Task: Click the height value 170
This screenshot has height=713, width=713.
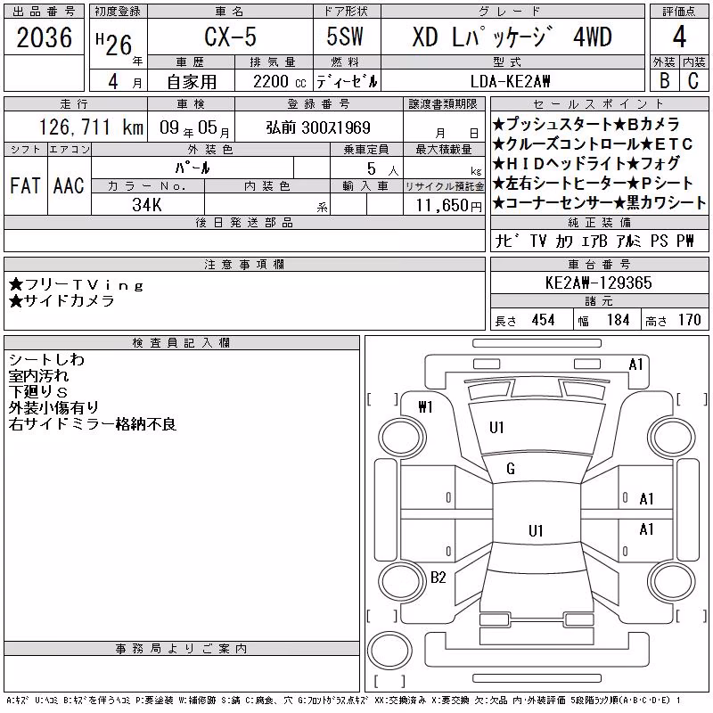Action: tap(689, 320)
